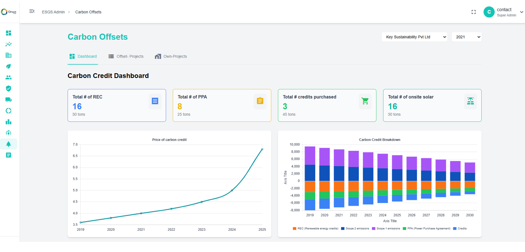The image size is (525, 252).
Task: Open the shield compliance icon in the sidebar
Action: coord(8,89)
